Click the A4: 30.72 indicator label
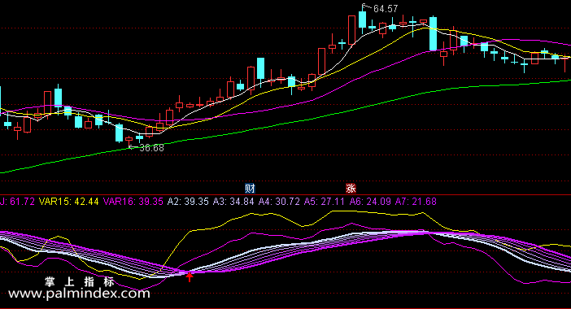Screen dimensions: 571x309 (279, 202)
